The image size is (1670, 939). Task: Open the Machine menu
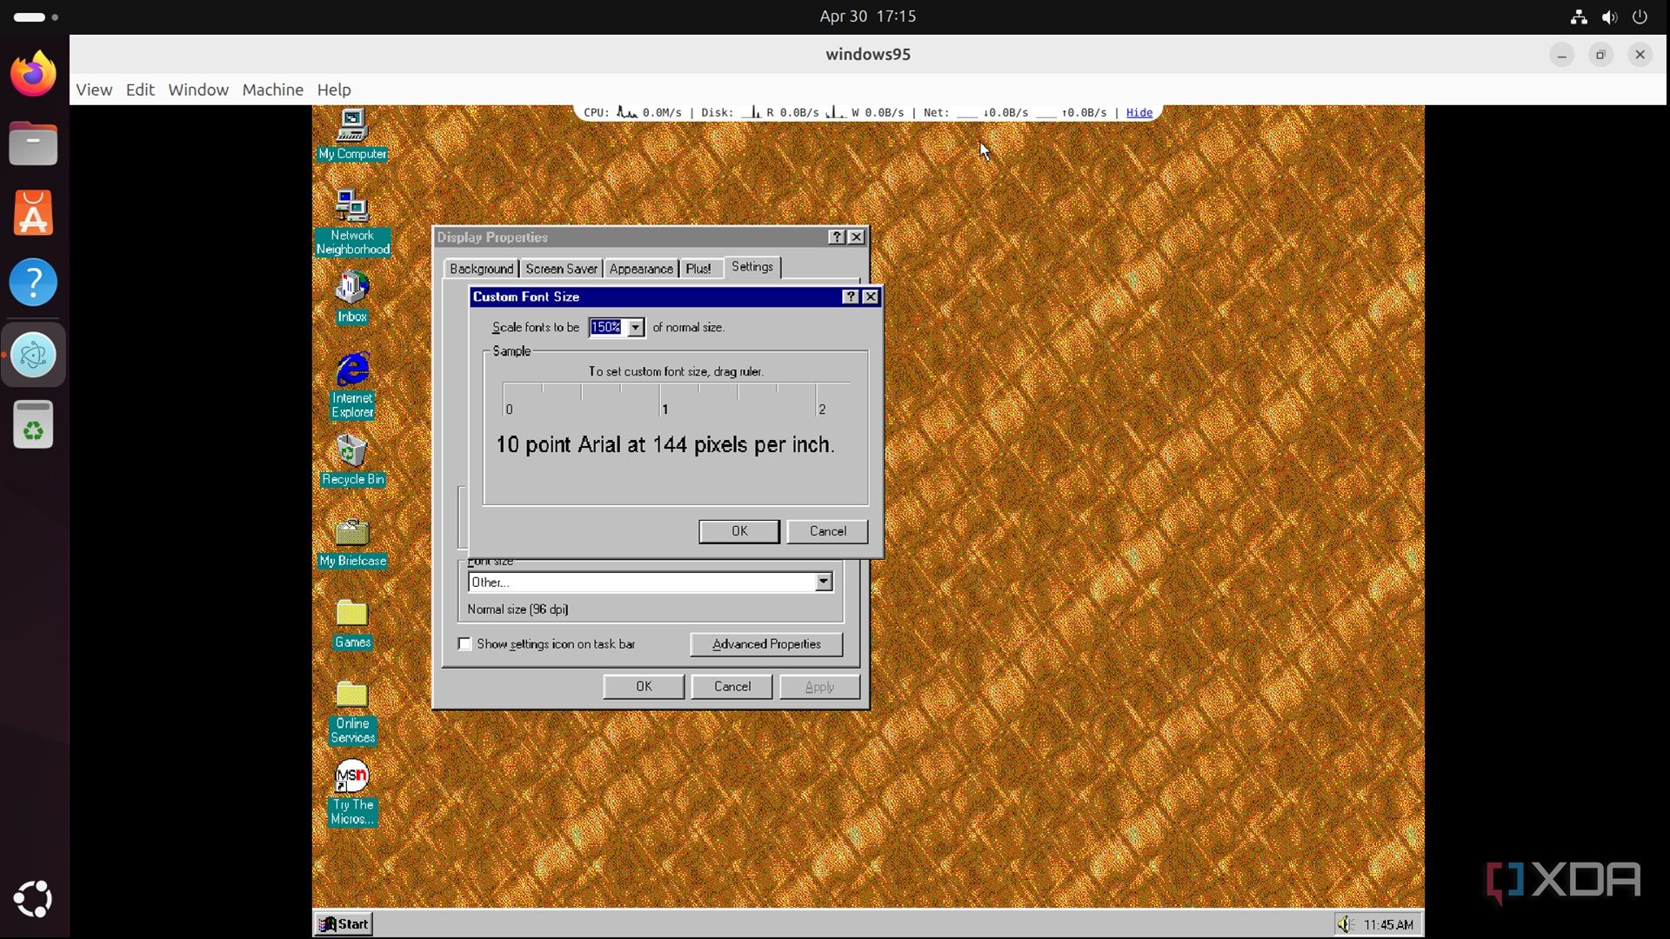(272, 90)
